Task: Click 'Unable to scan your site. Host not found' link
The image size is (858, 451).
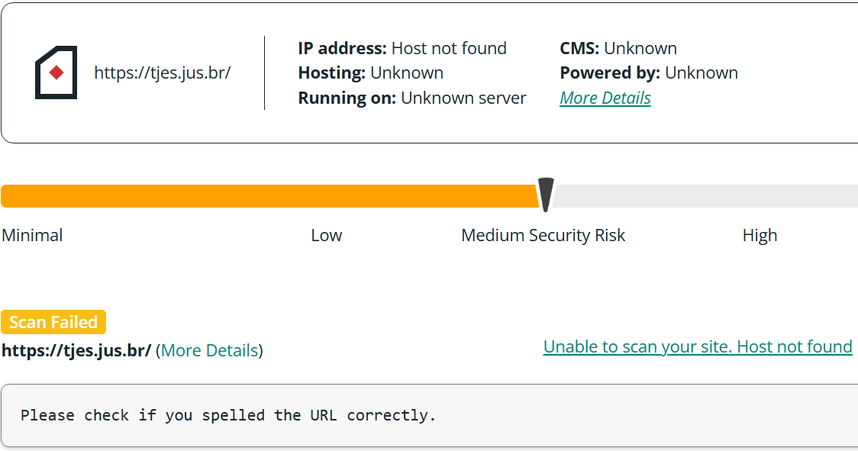Action: (x=698, y=346)
